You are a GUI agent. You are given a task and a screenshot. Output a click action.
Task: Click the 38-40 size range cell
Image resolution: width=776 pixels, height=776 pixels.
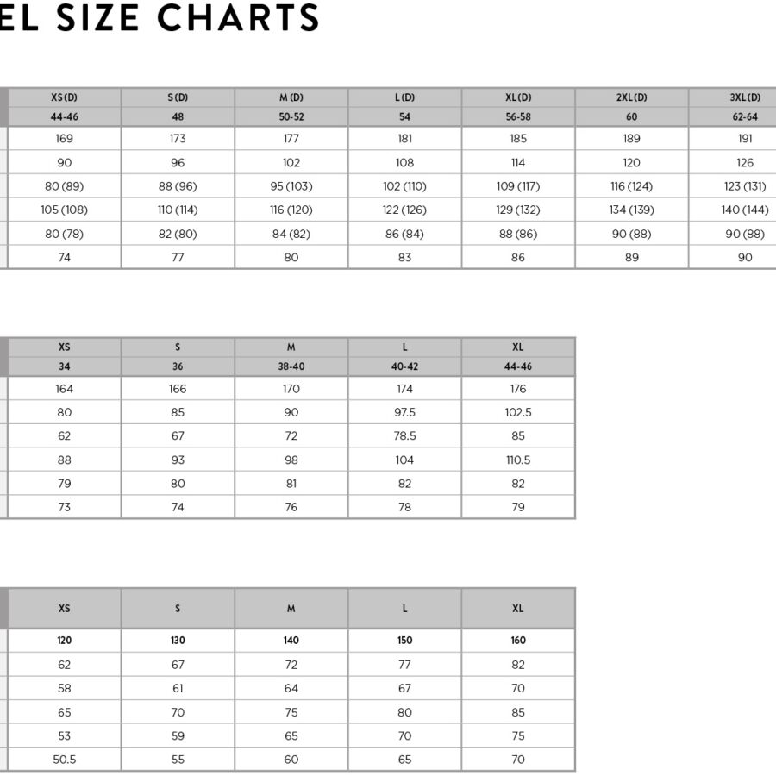291,366
